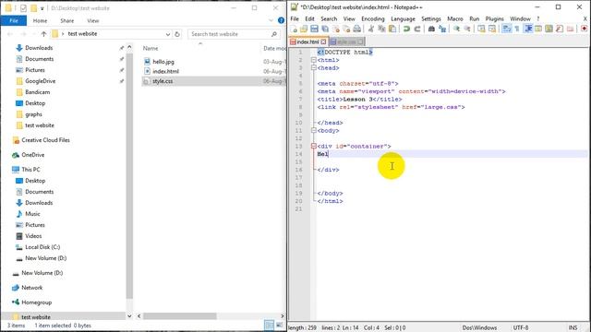Open the Explorer Home ribbon tab
591x332 pixels.
[x=40, y=20]
